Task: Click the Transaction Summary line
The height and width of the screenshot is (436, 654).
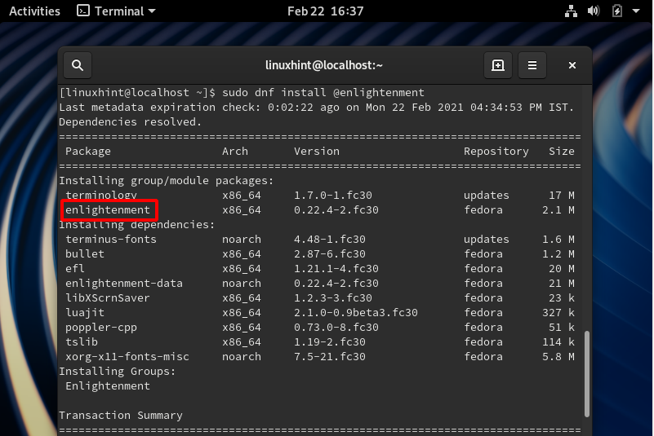Action: pyautogui.click(x=121, y=416)
